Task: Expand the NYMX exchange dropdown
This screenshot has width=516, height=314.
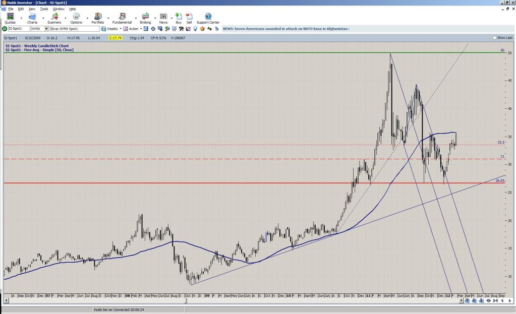Action: click(47, 29)
